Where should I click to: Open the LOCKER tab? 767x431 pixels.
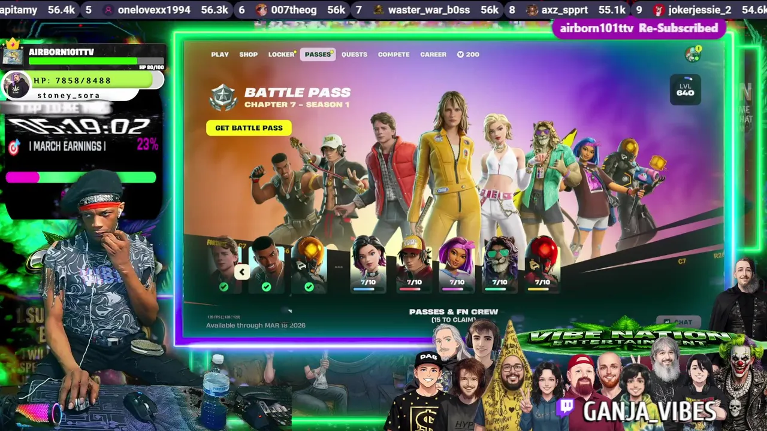pyautogui.click(x=282, y=54)
